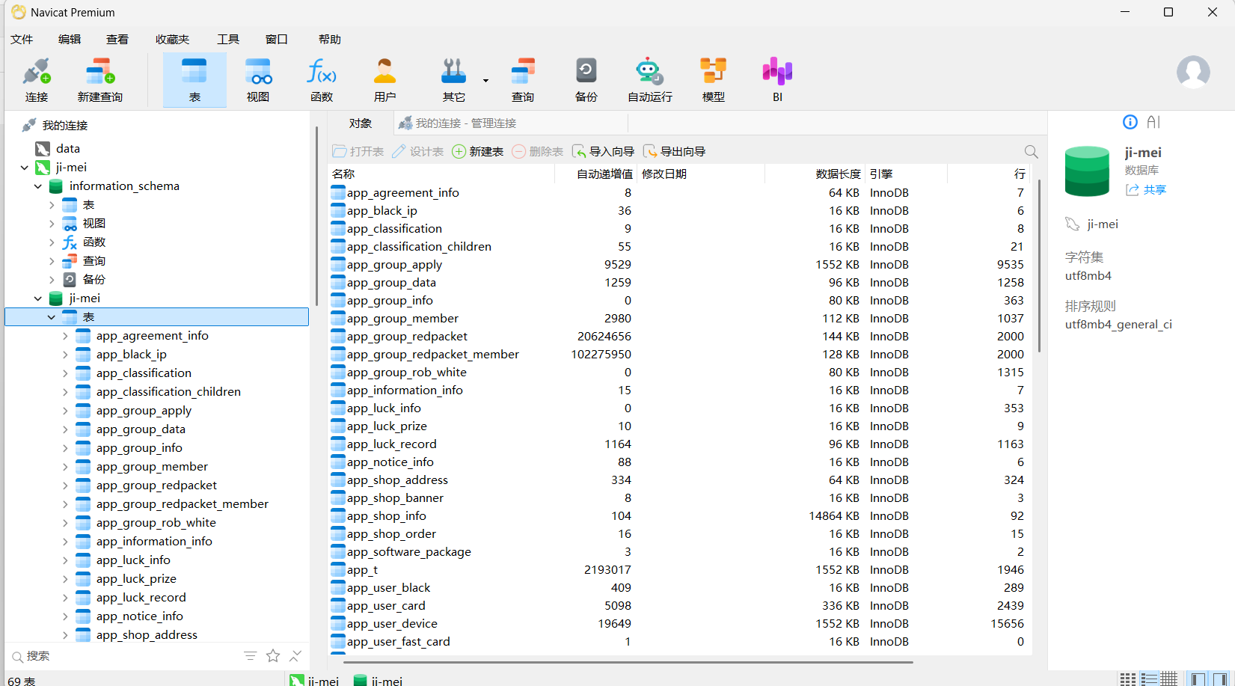The image size is (1235, 686).
Task: Expand 视图 under information_schema
Action: tap(52, 224)
